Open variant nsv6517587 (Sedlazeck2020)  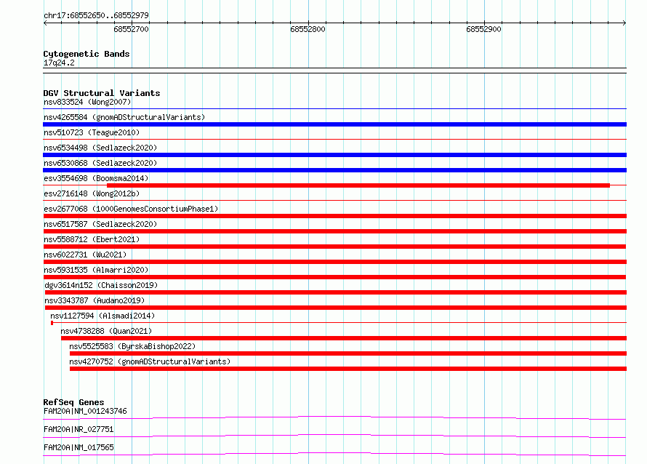(x=100, y=224)
